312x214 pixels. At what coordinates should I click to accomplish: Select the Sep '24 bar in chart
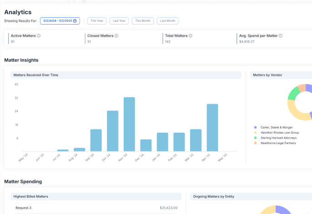[x=96, y=140]
